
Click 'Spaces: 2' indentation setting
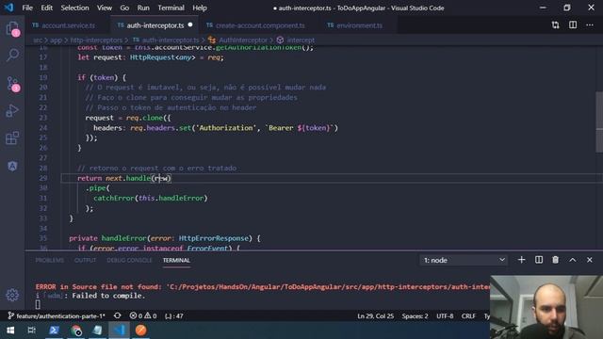(415, 316)
